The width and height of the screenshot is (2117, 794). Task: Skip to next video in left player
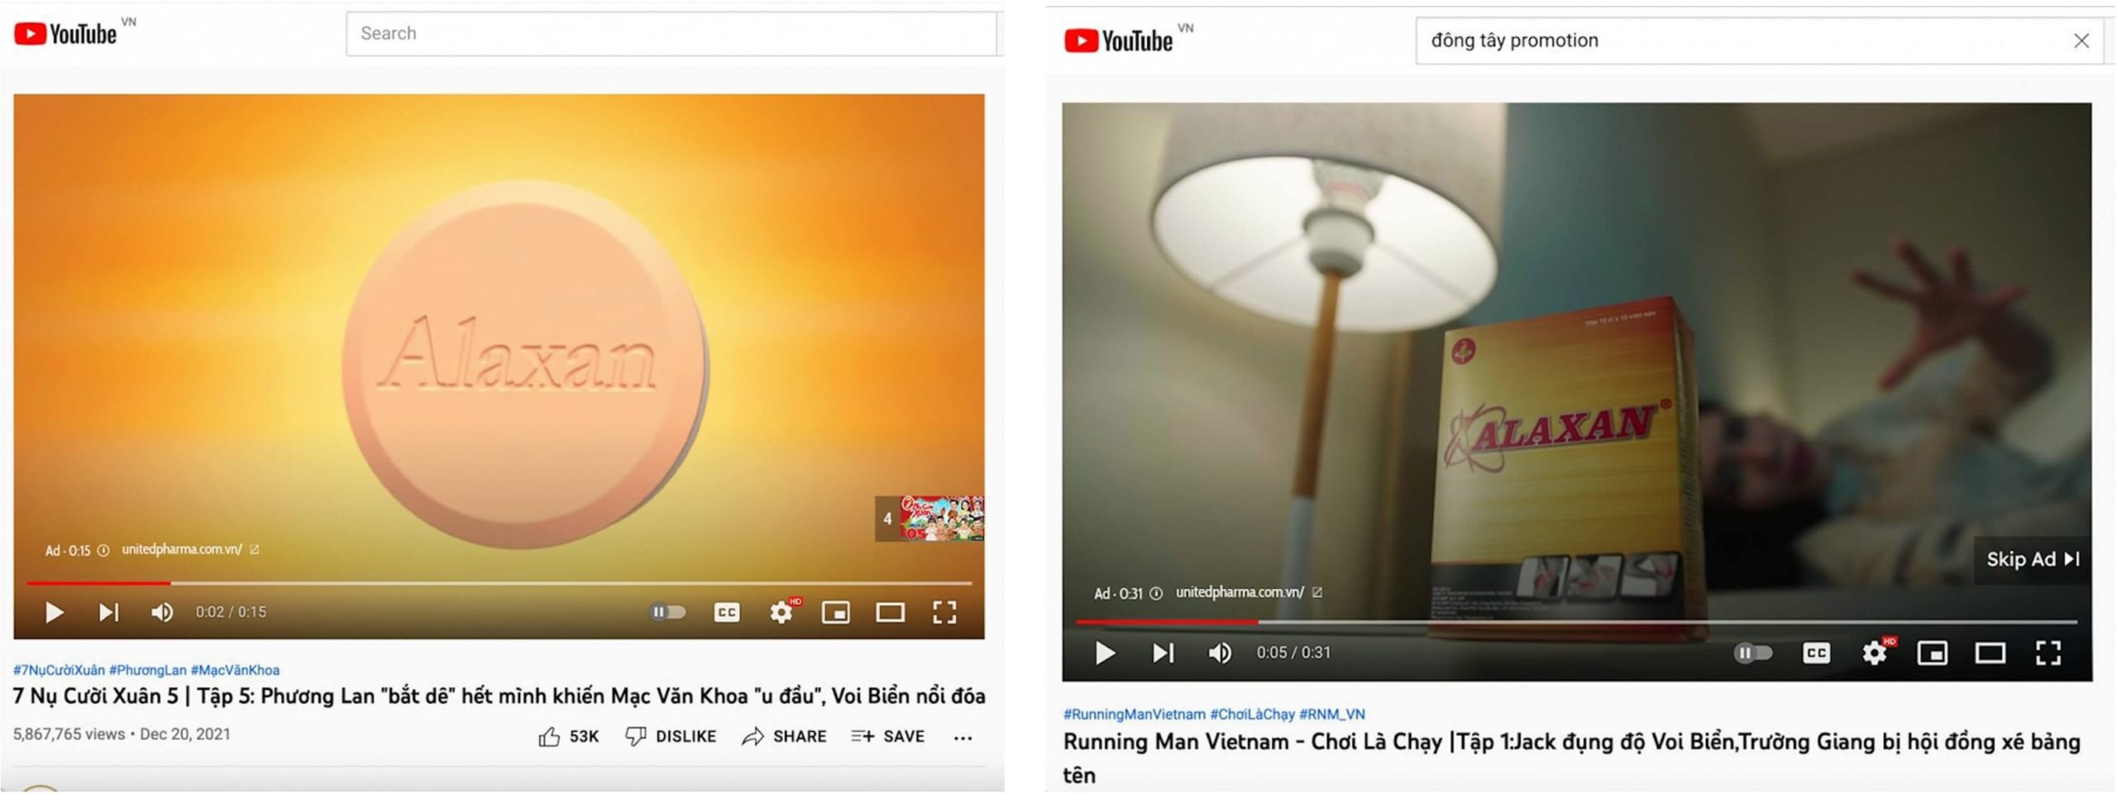click(108, 612)
